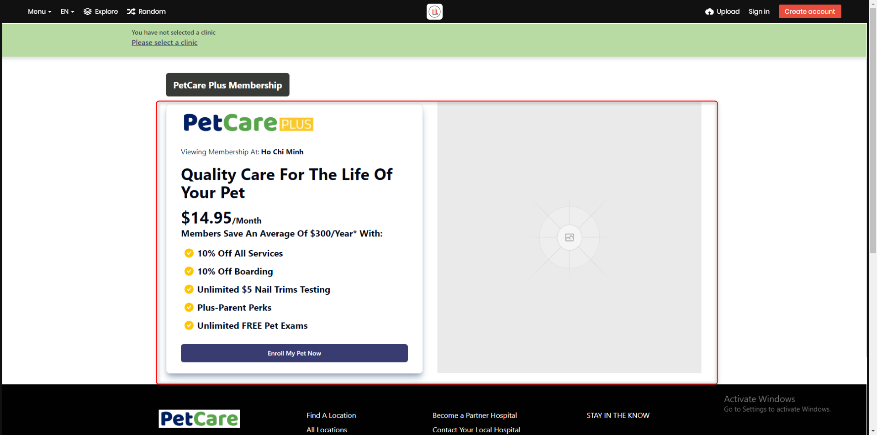Viewport: 877px width, 435px height.
Task: Click the Random shuffle icon
Action: [131, 11]
